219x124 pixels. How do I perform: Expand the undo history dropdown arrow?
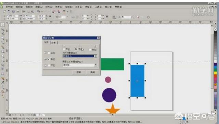[x=42, y=11]
